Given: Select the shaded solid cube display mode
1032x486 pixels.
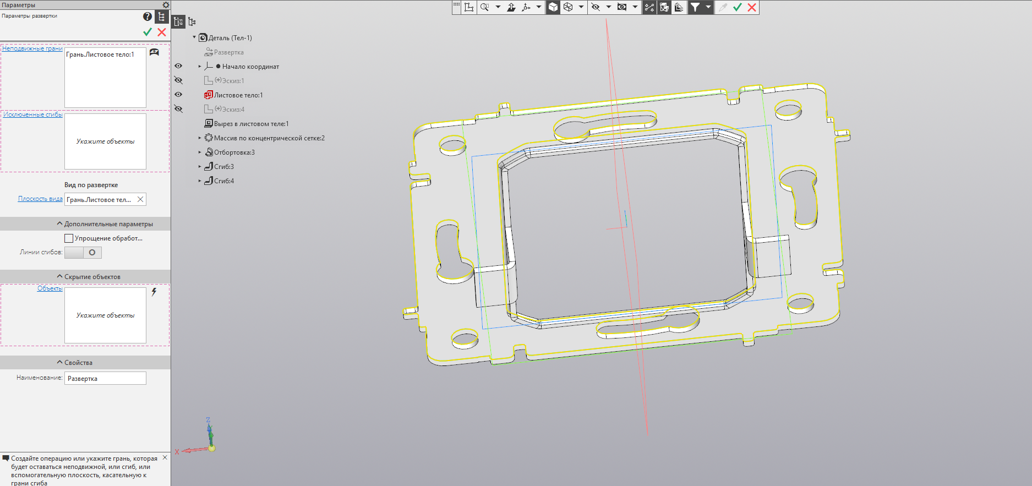Looking at the screenshot, I should tap(553, 7).
